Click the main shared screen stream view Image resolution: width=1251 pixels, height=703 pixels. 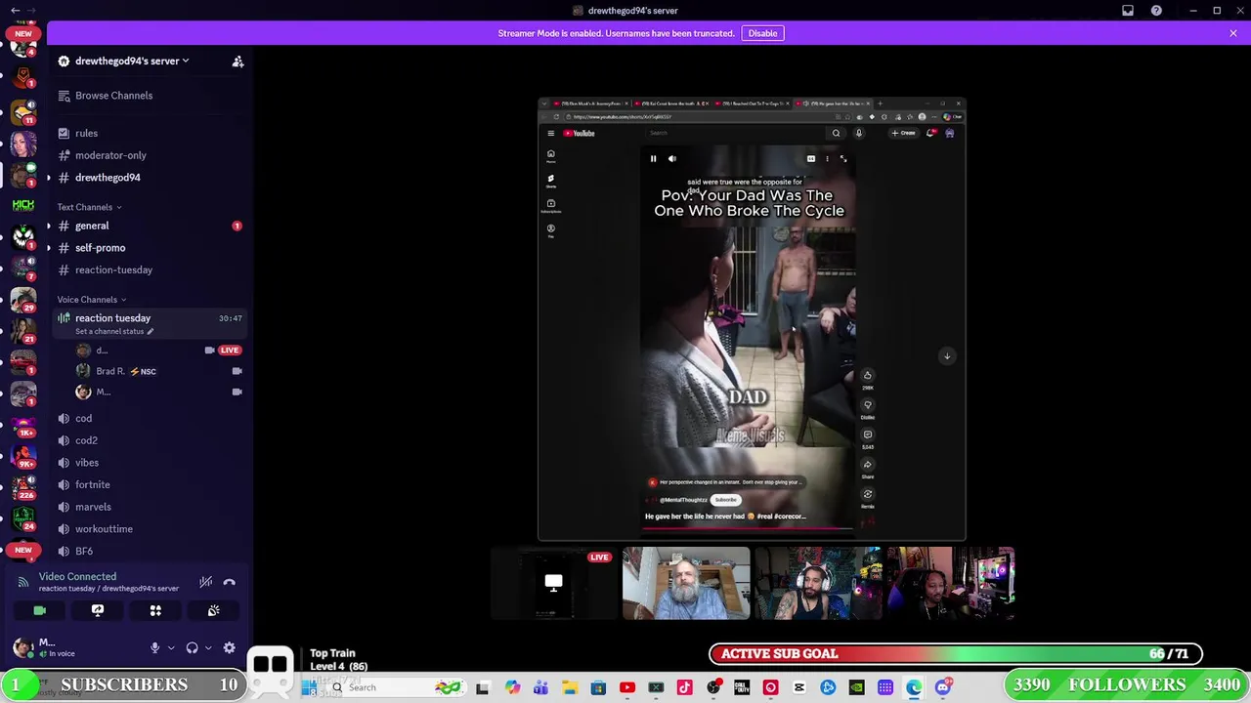[x=752, y=318]
